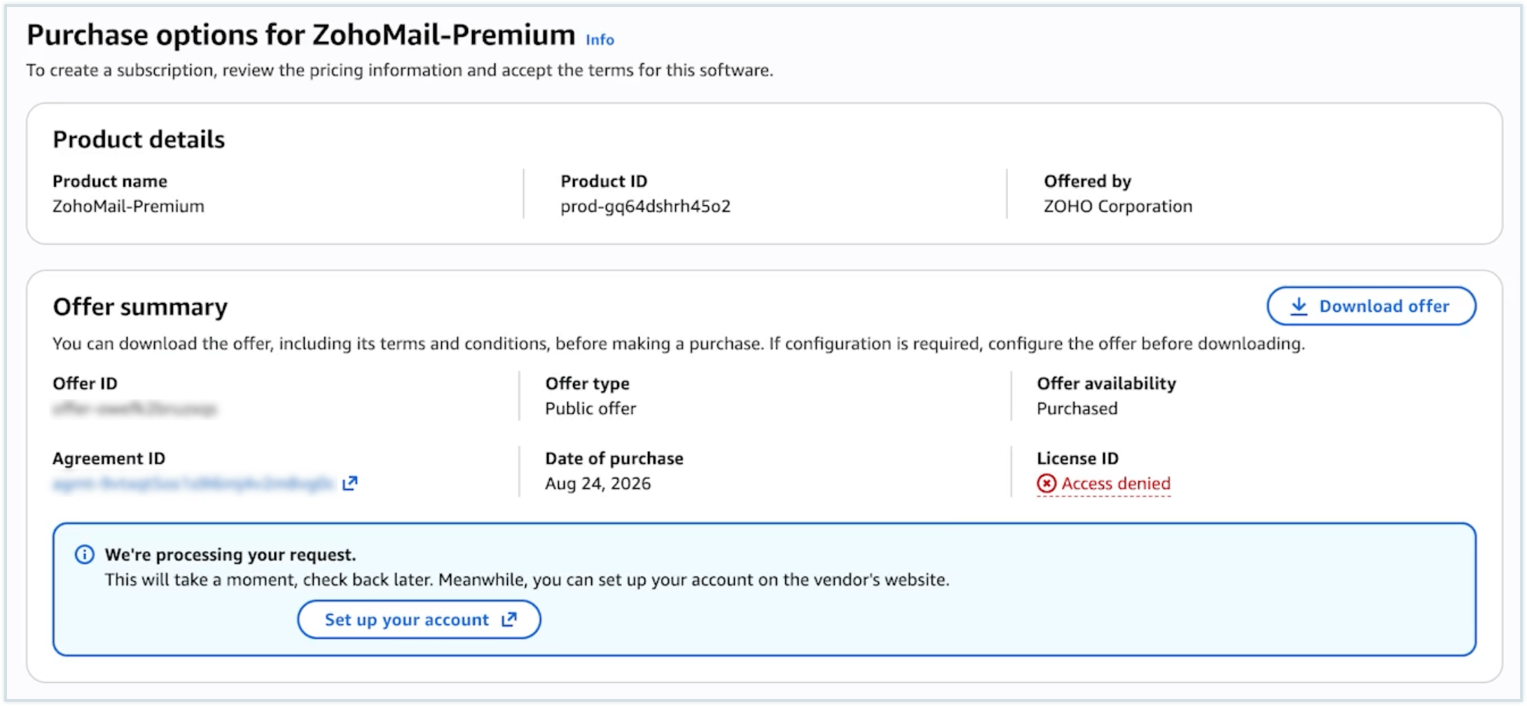Viewport: 1527px width, 706px height.
Task: Click the external link icon beside Agreement ID
Action: (350, 483)
